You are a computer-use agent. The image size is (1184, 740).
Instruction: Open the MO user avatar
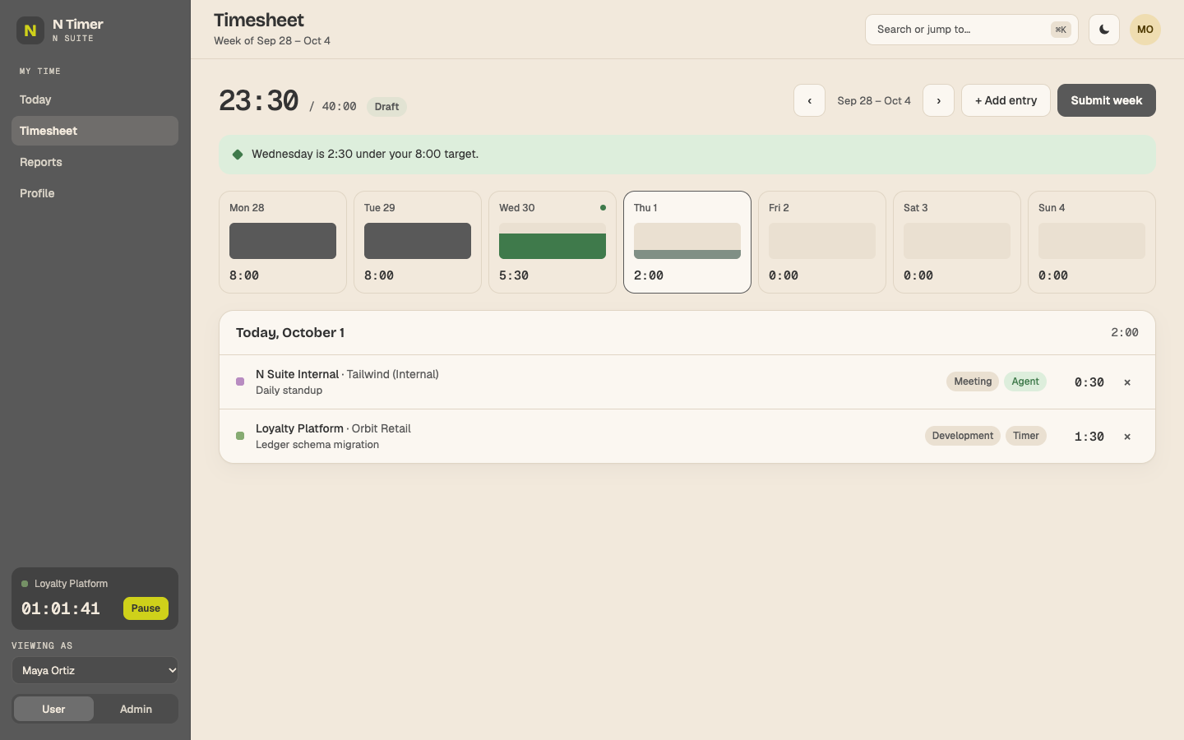tap(1145, 30)
